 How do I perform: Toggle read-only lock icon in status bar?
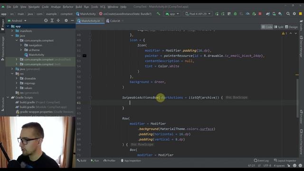pyautogui.click(x=289, y=165)
